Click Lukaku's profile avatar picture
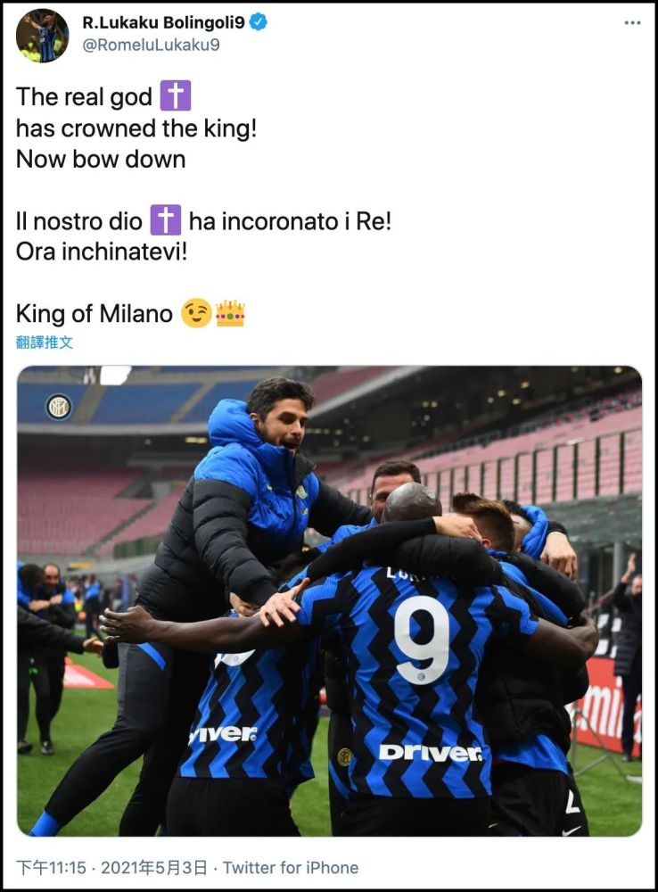The height and width of the screenshot is (892, 658). (x=42, y=36)
